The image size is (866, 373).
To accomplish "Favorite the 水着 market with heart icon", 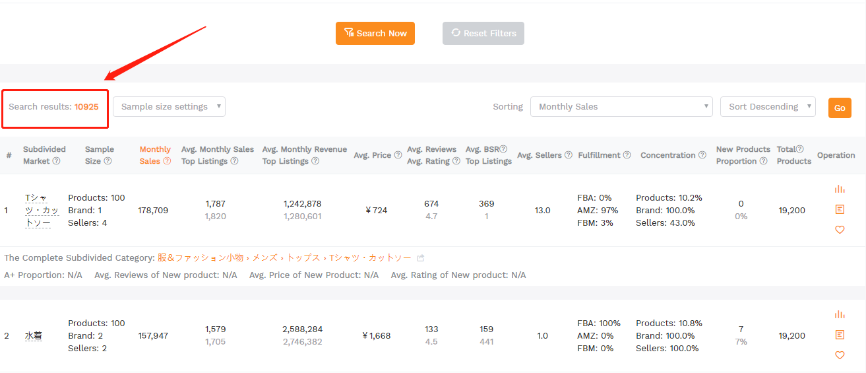I will click(x=840, y=355).
